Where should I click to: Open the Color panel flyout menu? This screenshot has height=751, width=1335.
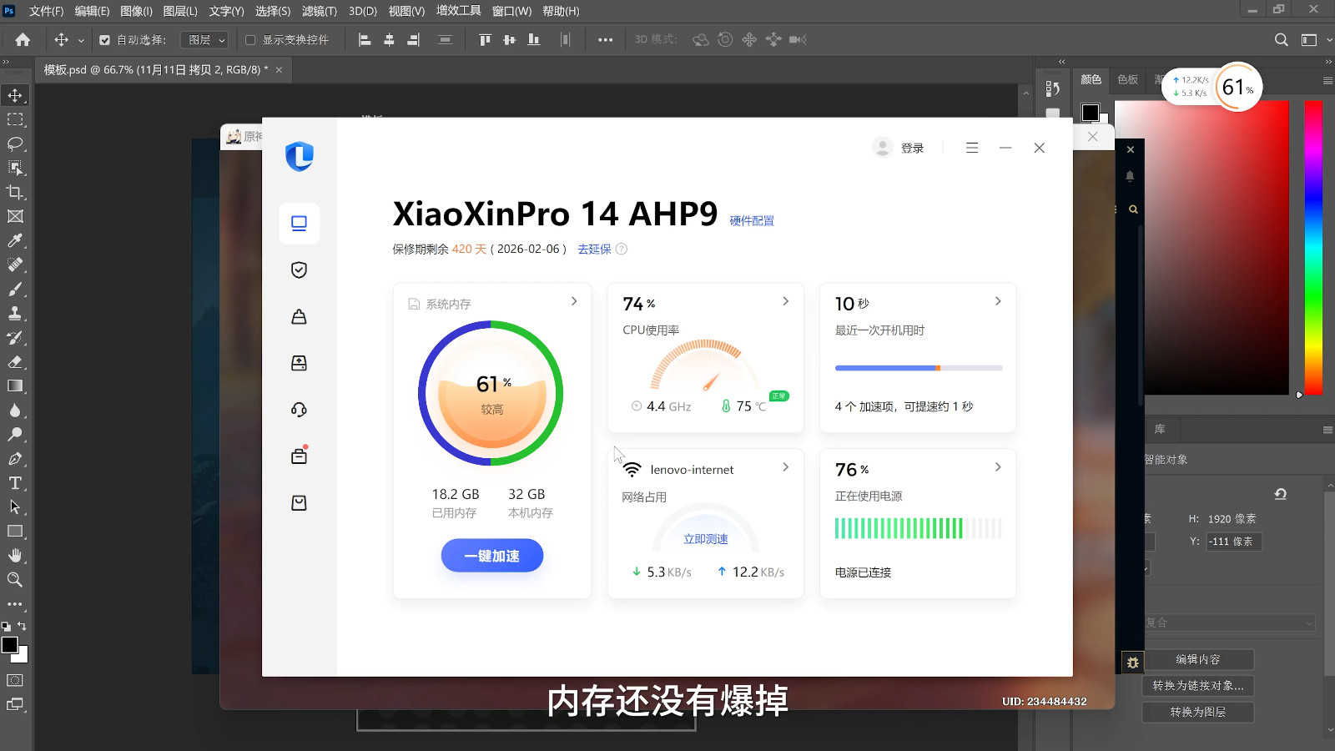tap(1327, 80)
